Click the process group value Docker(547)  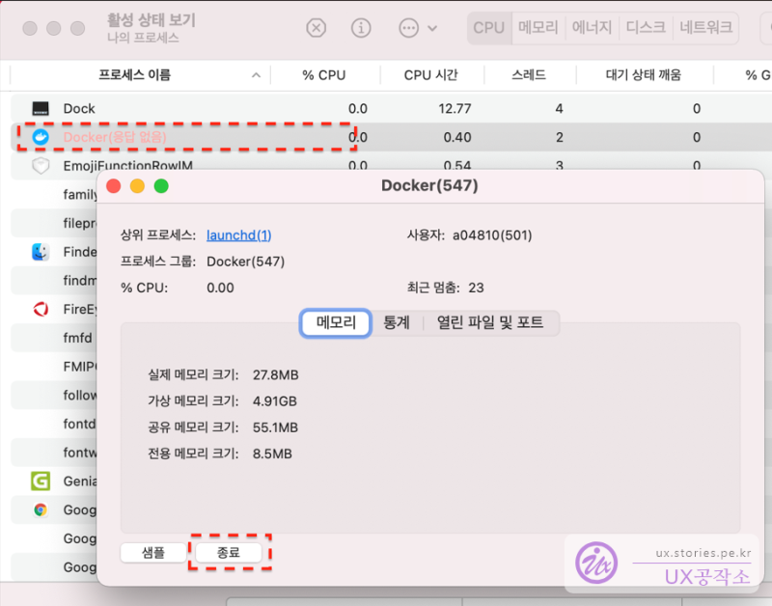[246, 262]
